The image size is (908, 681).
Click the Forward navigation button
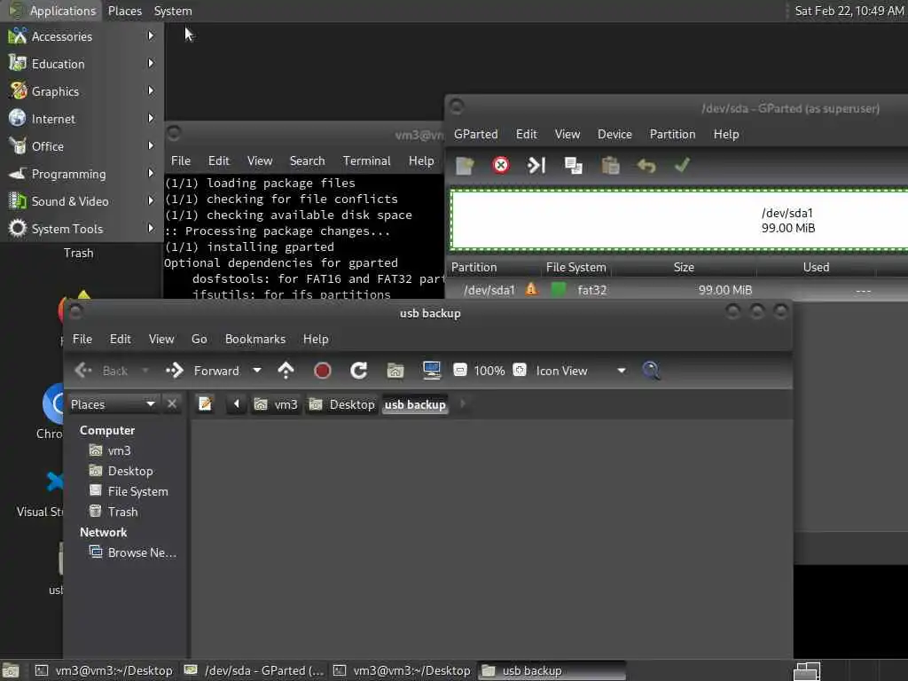203,371
